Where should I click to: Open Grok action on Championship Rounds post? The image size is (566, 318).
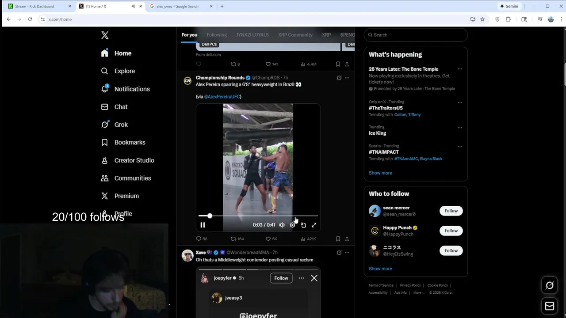click(x=339, y=78)
